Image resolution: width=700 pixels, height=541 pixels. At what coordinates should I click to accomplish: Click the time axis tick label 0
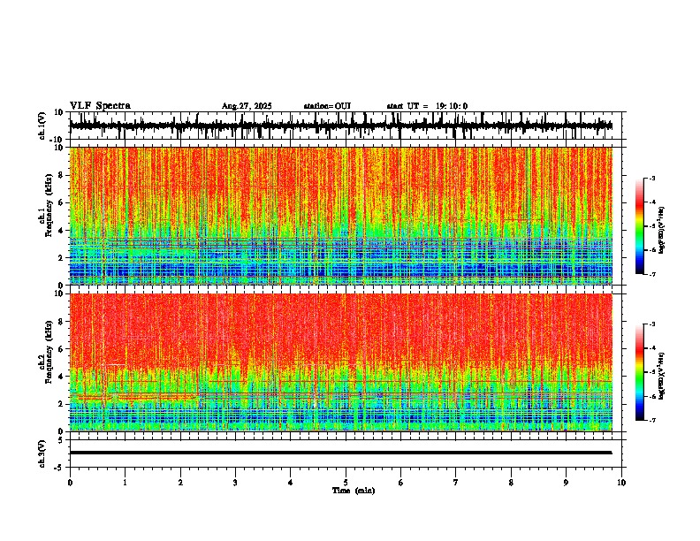(70, 483)
